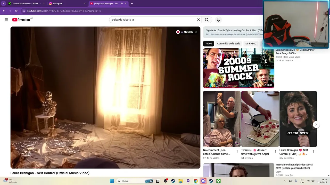Select the Todos filter chip
This screenshot has height=185, width=330.
point(209,44)
